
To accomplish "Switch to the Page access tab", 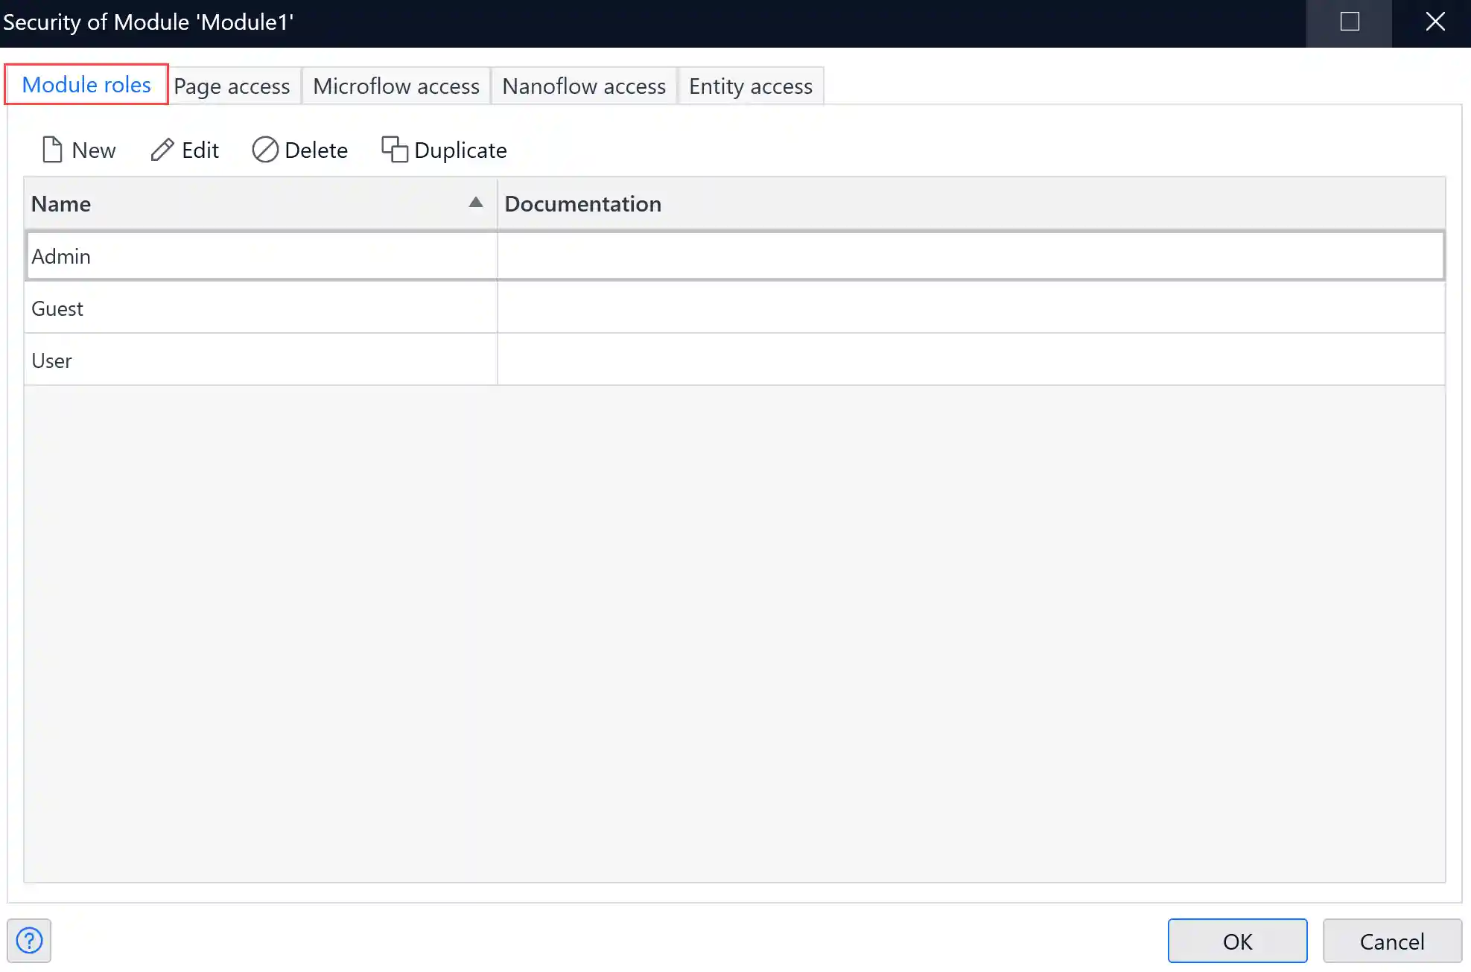I will click(x=232, y=86).
